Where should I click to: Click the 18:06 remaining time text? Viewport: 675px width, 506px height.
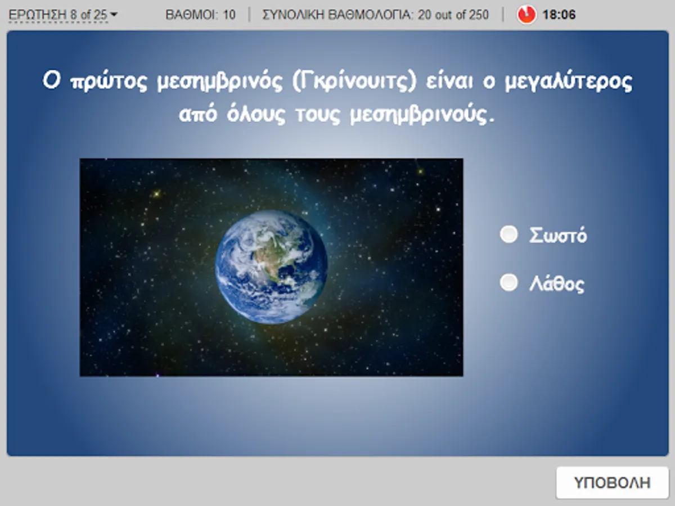pos(559,15)
